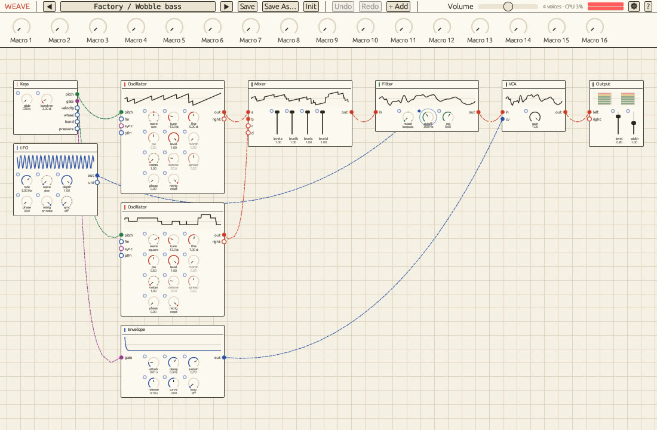This screenshot has width=657, height=430.
Task: Click the Undo button
Action: pyautogui.click(x=343, y=7)
